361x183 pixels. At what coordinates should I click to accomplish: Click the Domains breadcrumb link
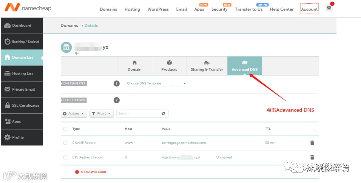coord(69,26)
